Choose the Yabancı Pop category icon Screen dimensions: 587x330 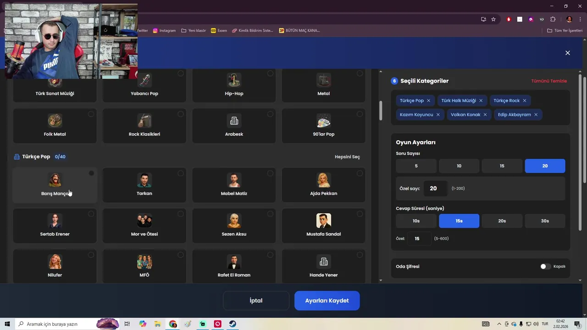(x=144, y=80)
